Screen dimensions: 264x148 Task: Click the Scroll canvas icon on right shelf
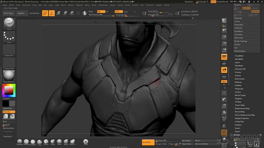pyautogui.click(x=224, y=31)
